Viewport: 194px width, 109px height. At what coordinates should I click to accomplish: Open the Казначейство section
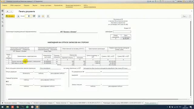(59, 5)
